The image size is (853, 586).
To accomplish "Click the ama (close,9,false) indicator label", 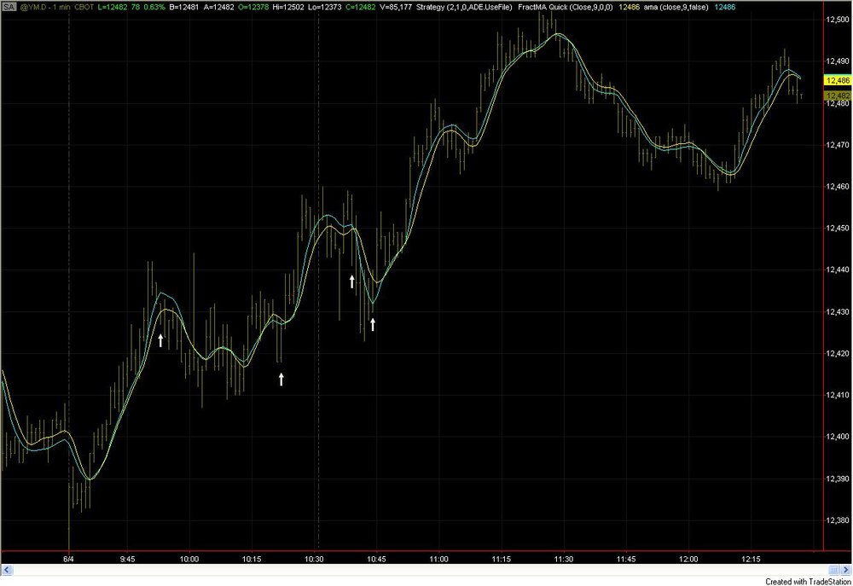I will [676, 8].
